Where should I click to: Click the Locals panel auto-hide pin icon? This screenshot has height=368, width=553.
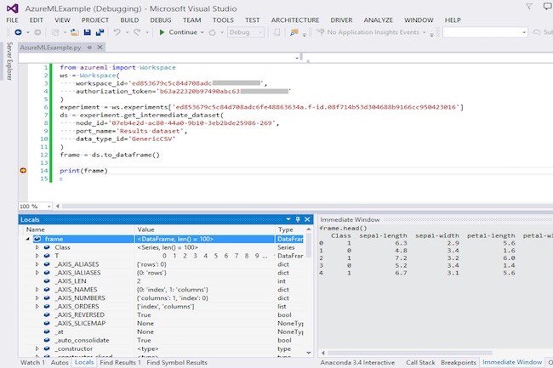[x=298, y=219]
